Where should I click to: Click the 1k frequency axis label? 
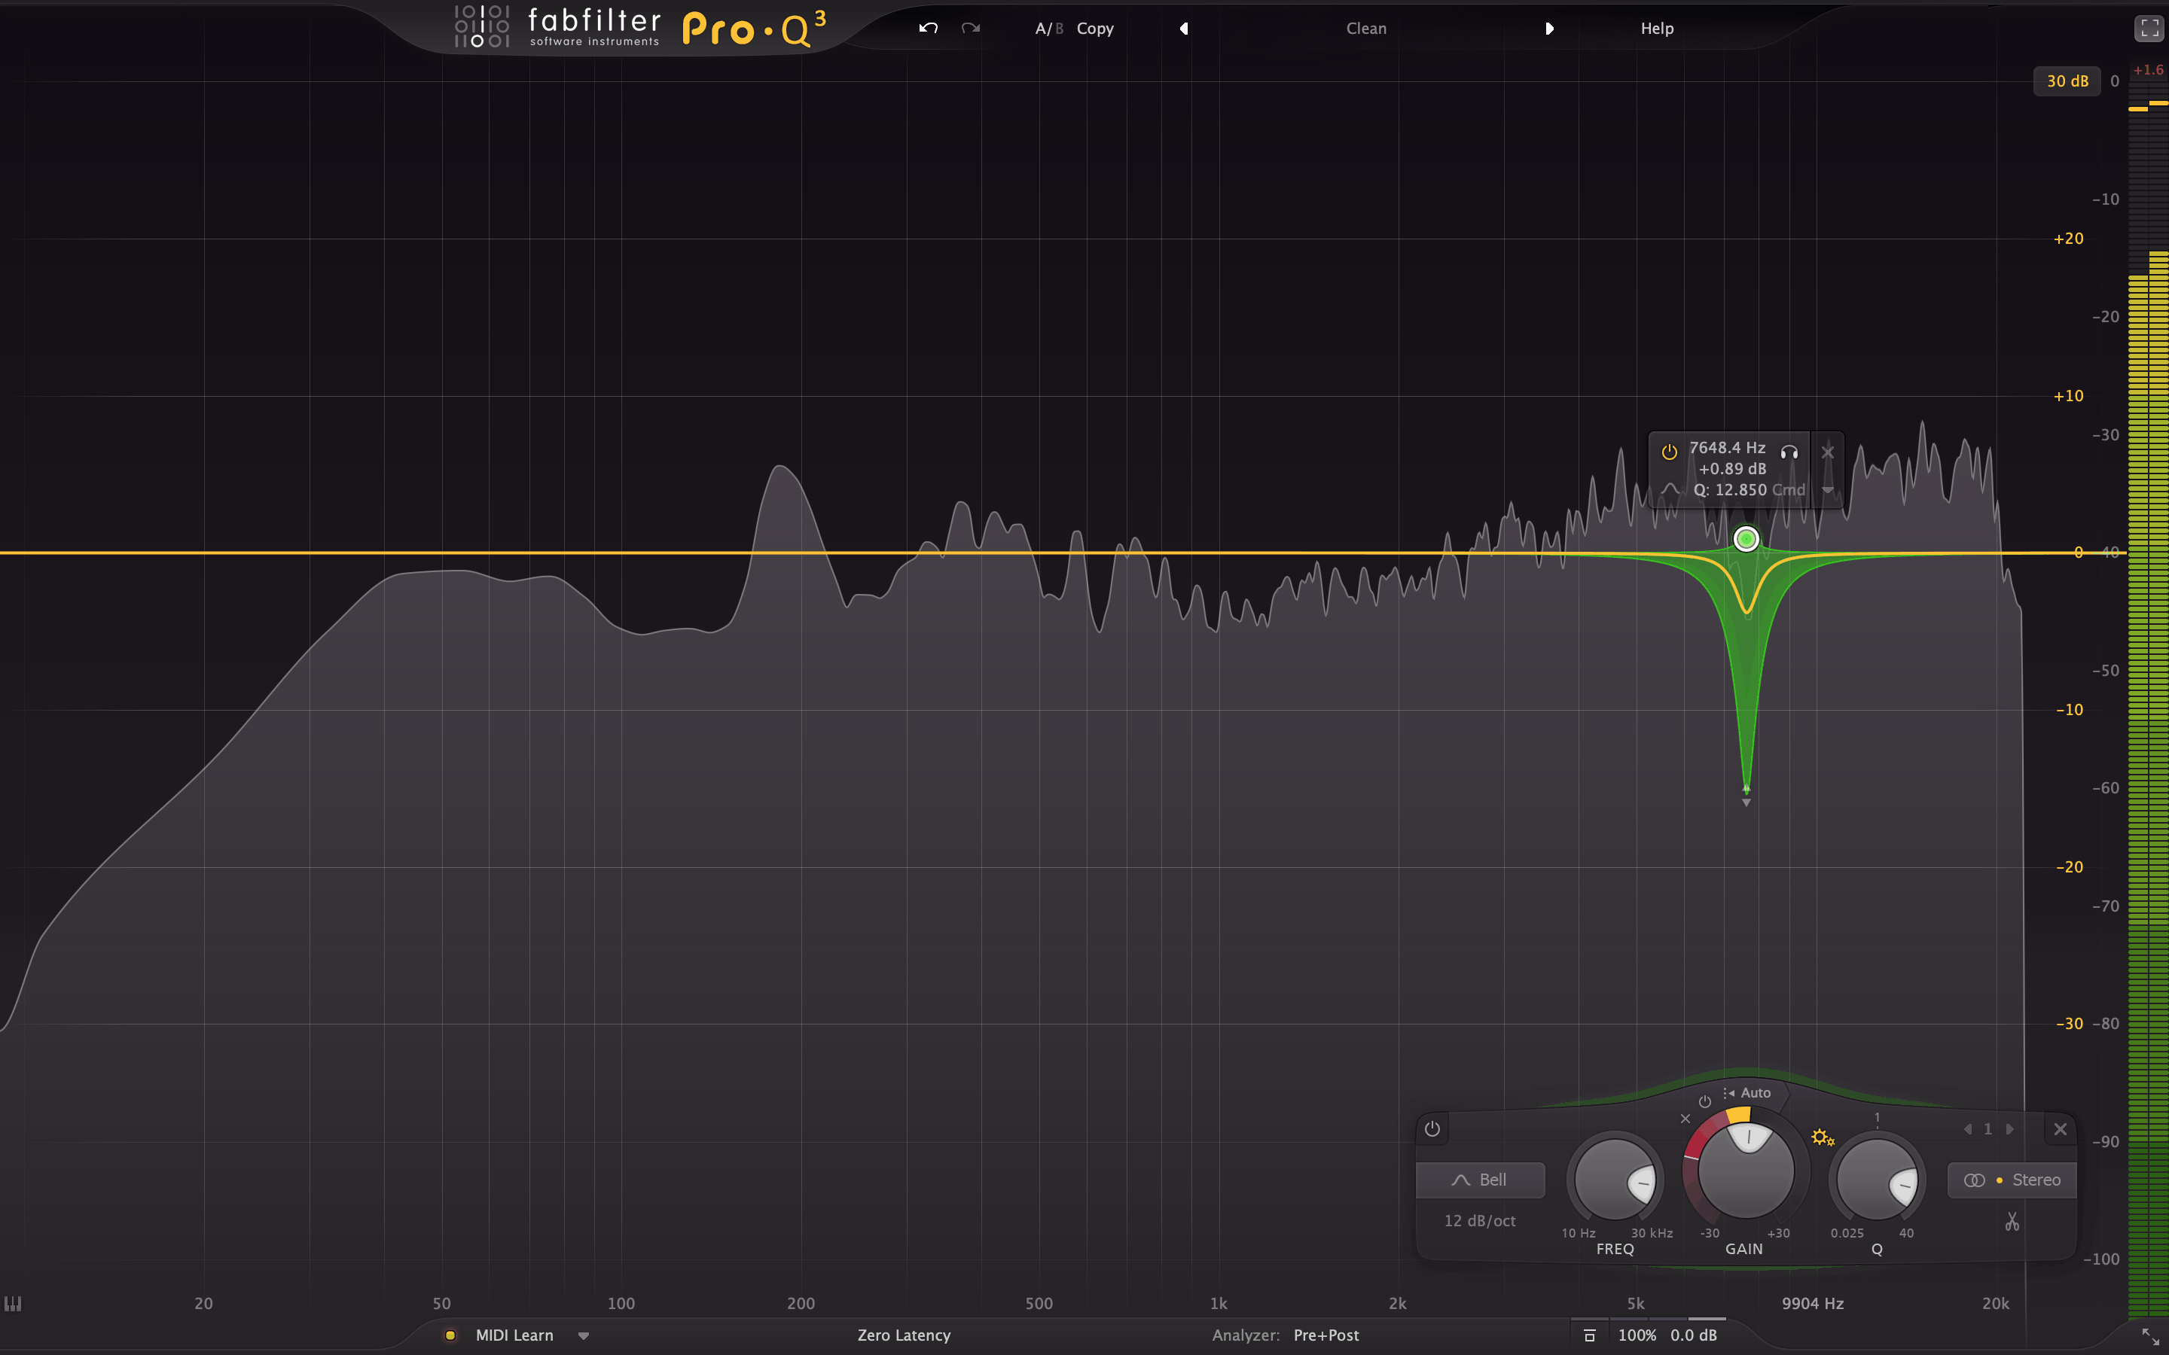click(x=1218, y=1303)
